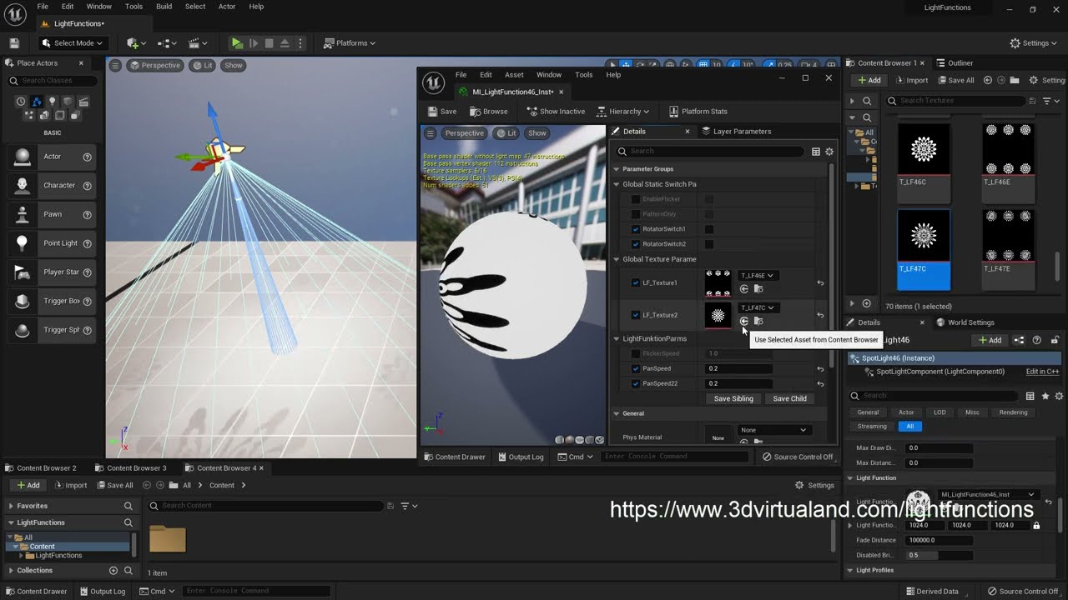
Task: Click Show Inactive in material editor
Action: coord(555,112)
